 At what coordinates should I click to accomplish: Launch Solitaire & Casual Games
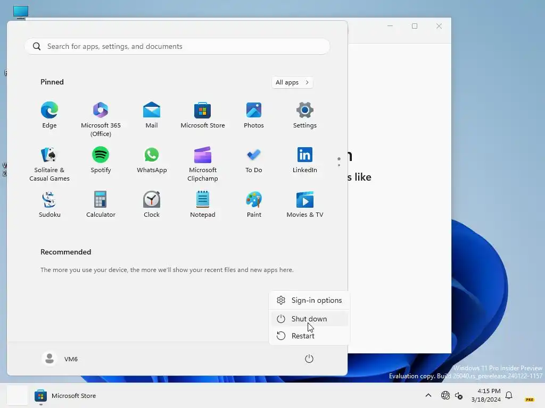(x=49, y=164)
